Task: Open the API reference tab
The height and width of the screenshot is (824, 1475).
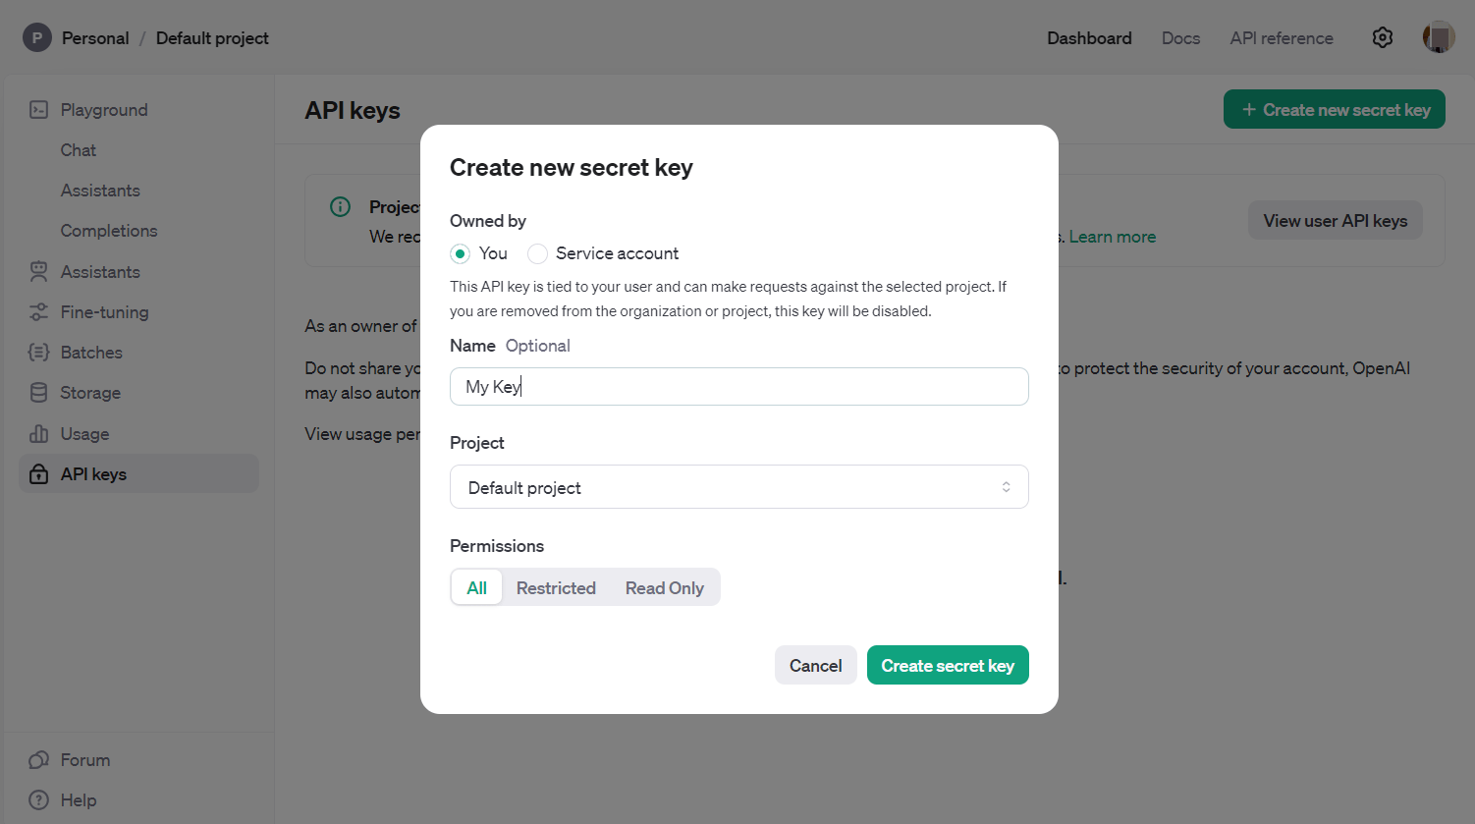Action: (1282, 38)
